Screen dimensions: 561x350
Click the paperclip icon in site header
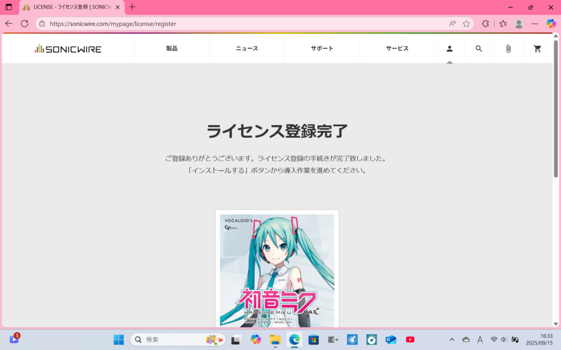pos(508,49)
